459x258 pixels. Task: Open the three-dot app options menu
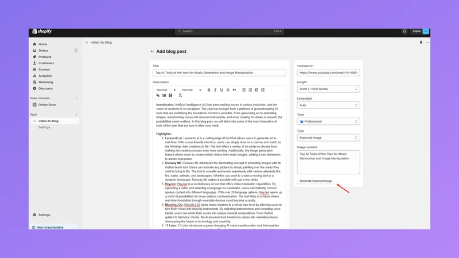tap(427, 42)
